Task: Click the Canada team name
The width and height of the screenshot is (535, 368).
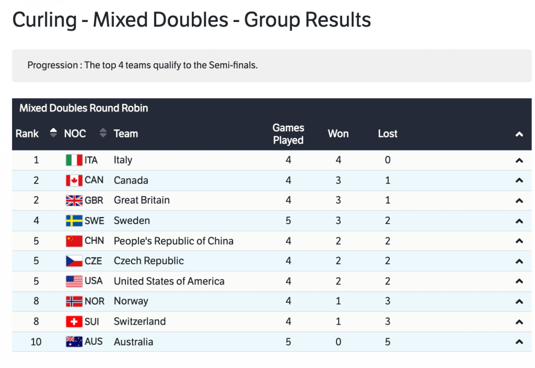Action: 131,181
